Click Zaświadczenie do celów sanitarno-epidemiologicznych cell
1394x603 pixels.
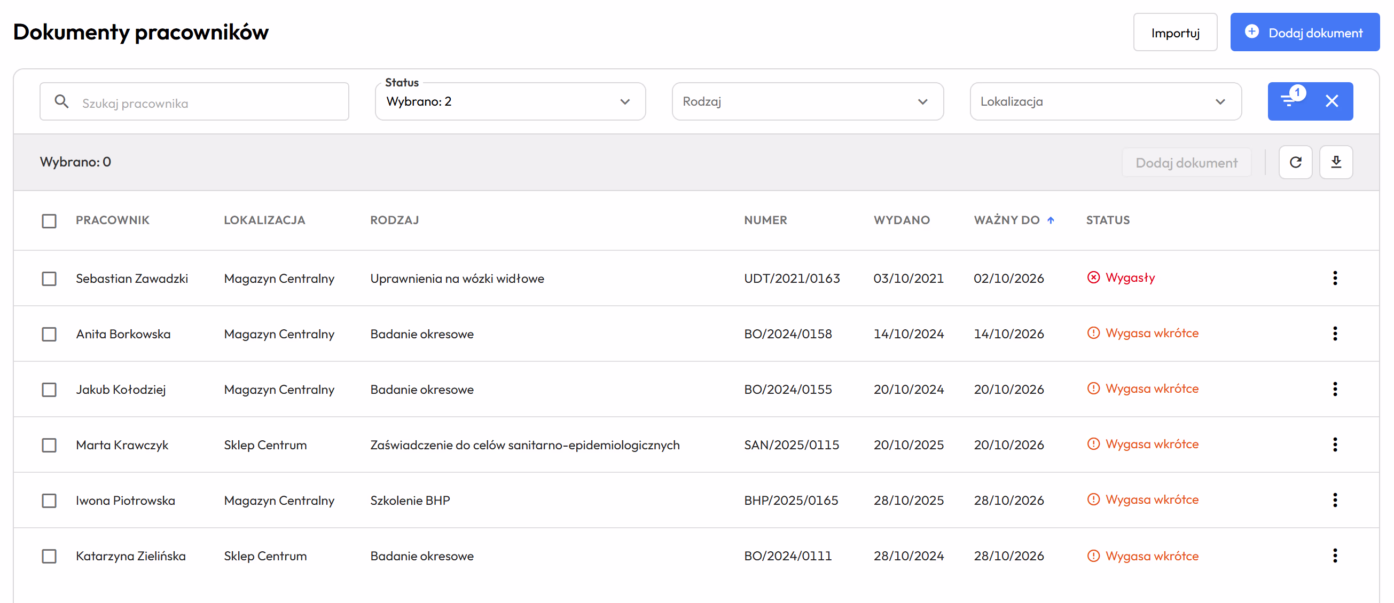click(525, 445)
